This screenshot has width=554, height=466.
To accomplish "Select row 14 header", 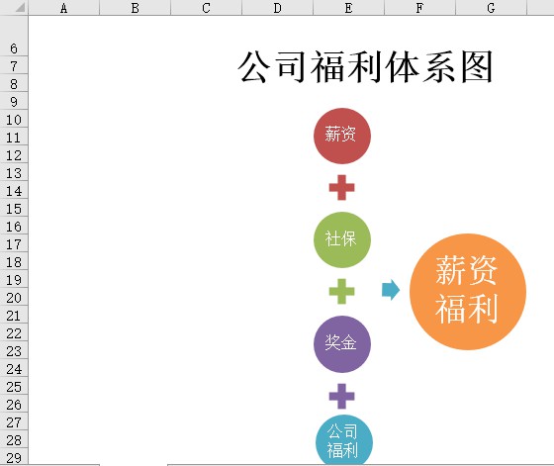I will point(14,191).
